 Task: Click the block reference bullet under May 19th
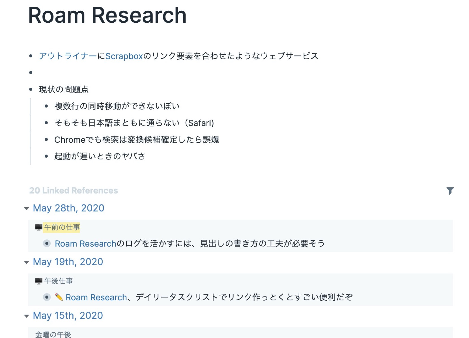(46, 298)
